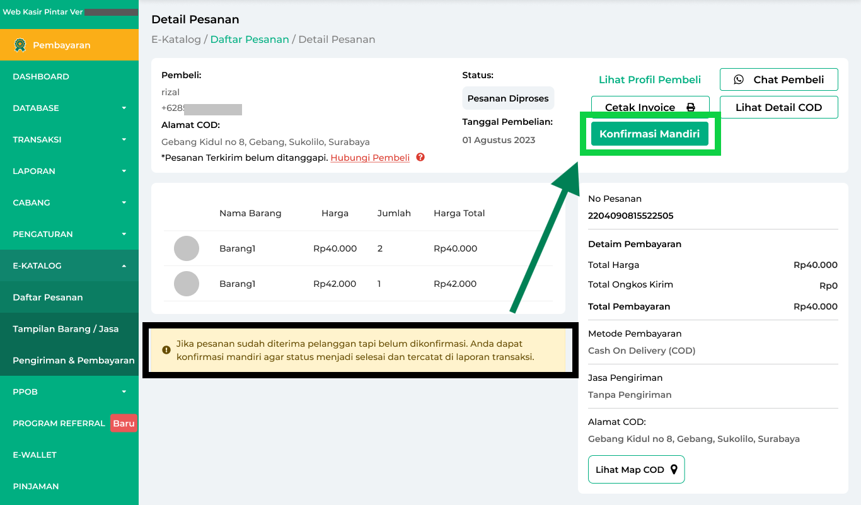Click the WhatsApp icon in Chat Pembeli
The height and width of the screenshot is (505, 861).
tap(739, 79)
